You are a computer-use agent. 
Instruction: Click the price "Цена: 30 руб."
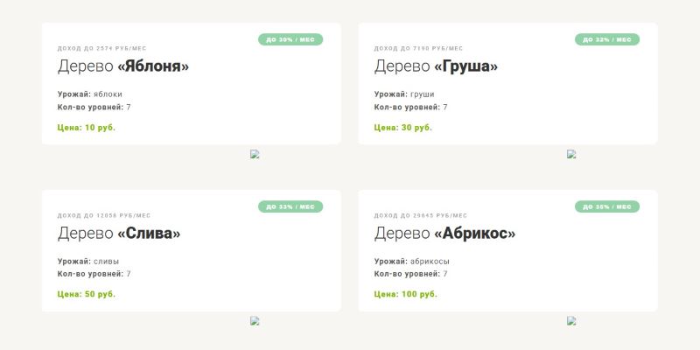403,128
